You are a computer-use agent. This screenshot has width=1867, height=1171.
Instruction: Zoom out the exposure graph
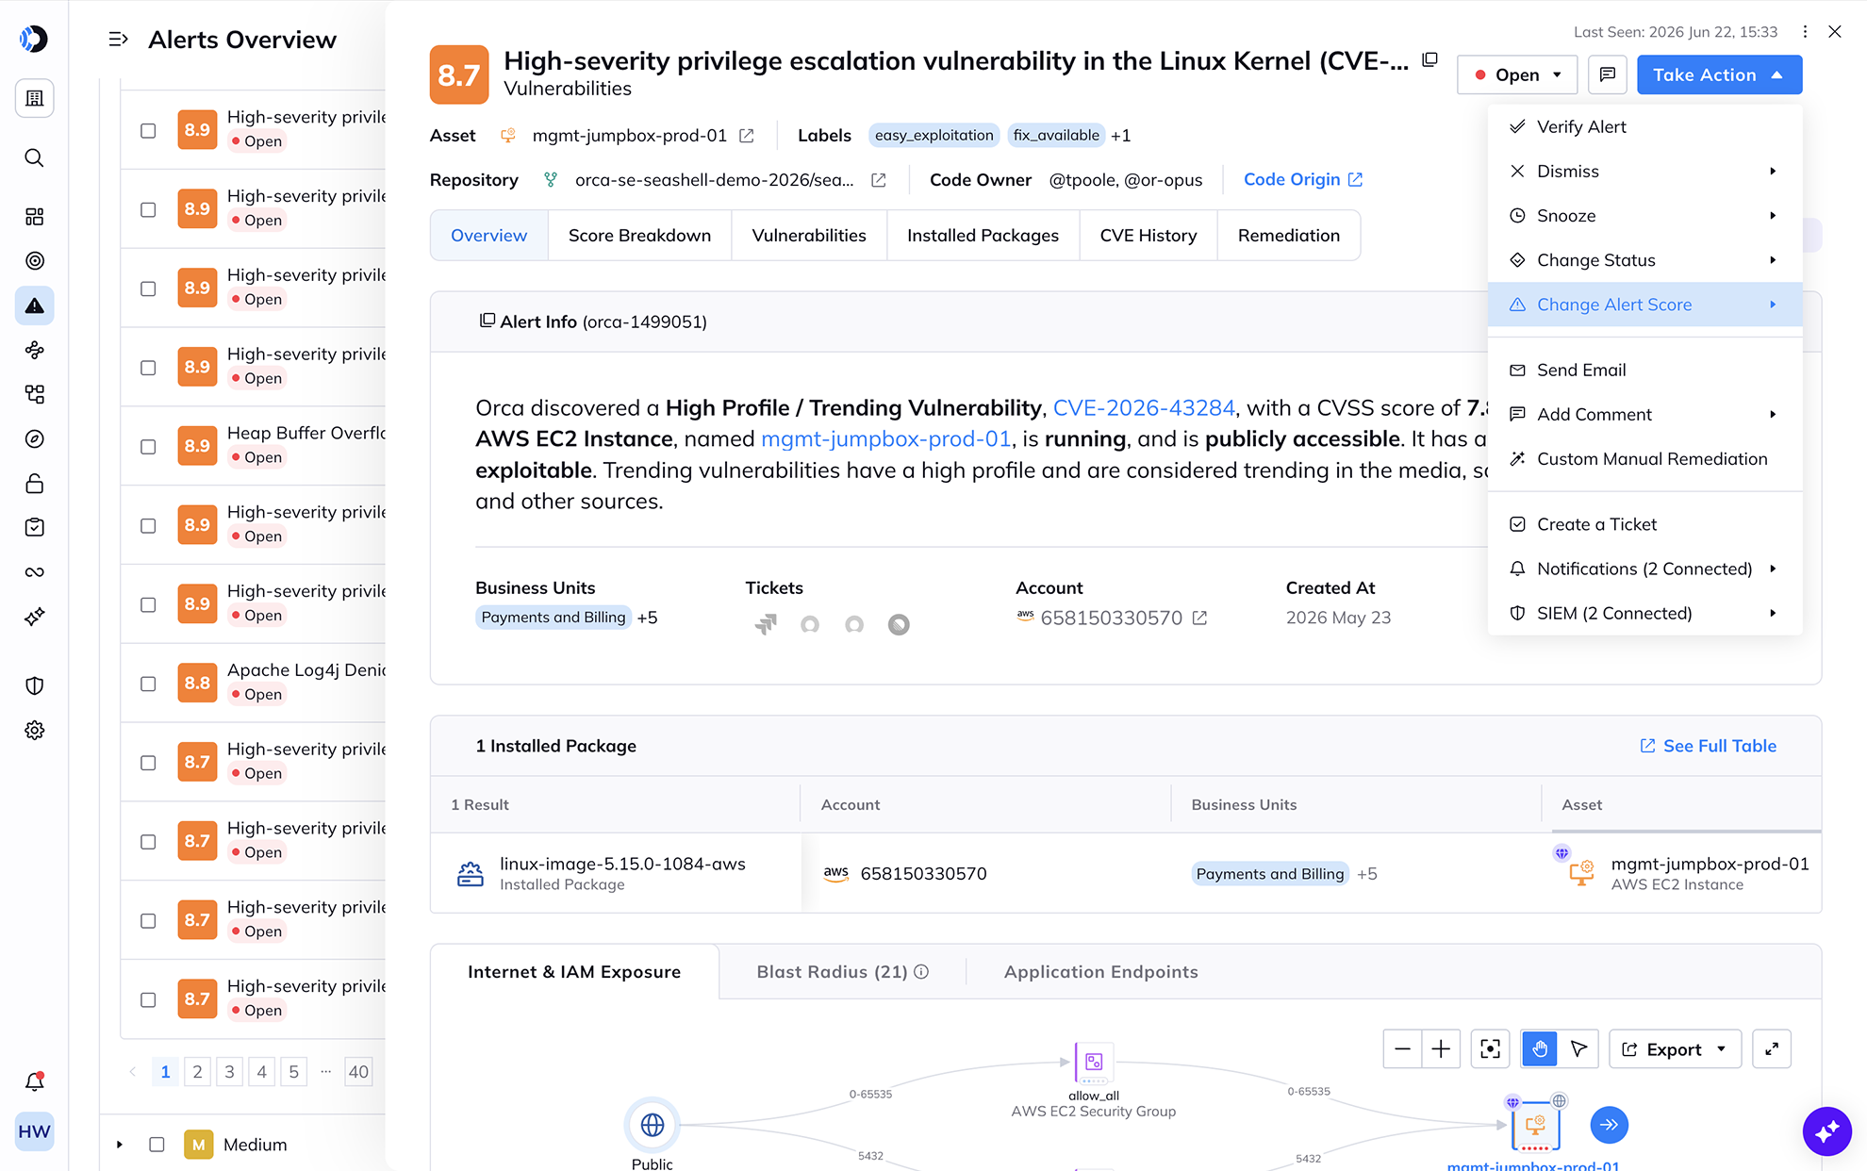[x=1402, y=1049]
